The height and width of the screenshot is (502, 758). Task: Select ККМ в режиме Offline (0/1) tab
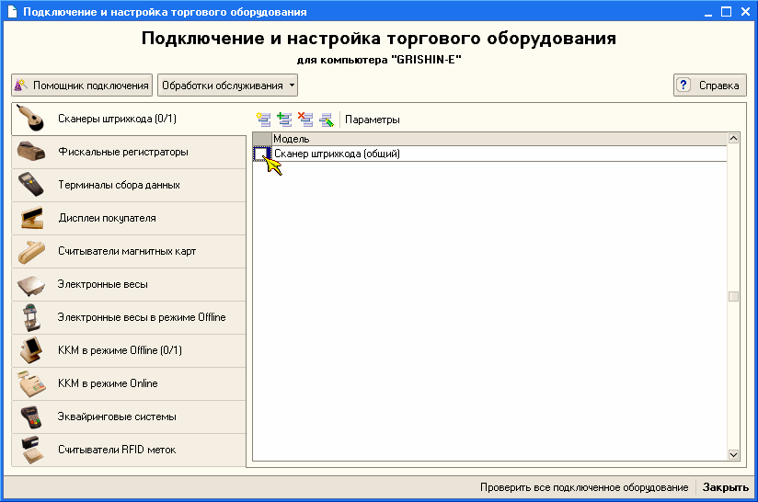click(x=129, y=351)
